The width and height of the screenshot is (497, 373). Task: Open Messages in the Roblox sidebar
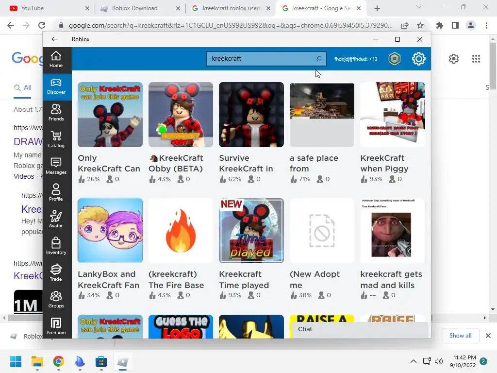tap(56, 166)
